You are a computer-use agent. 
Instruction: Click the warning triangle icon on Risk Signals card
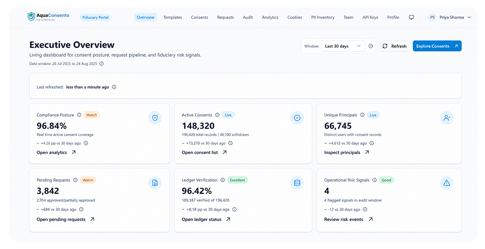[447, 183]
